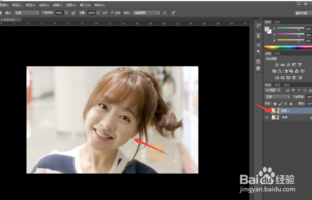Image resolution: width=312 pixels, height=200 pixels.
Task: Click the foreground color swatch
Action: [x=267, y=29]
